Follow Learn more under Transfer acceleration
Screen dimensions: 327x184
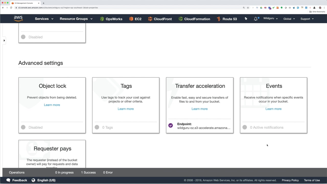[x=200, y=109]
